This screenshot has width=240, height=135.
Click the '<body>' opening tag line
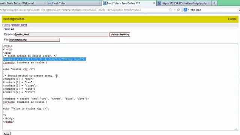point(7,49)
